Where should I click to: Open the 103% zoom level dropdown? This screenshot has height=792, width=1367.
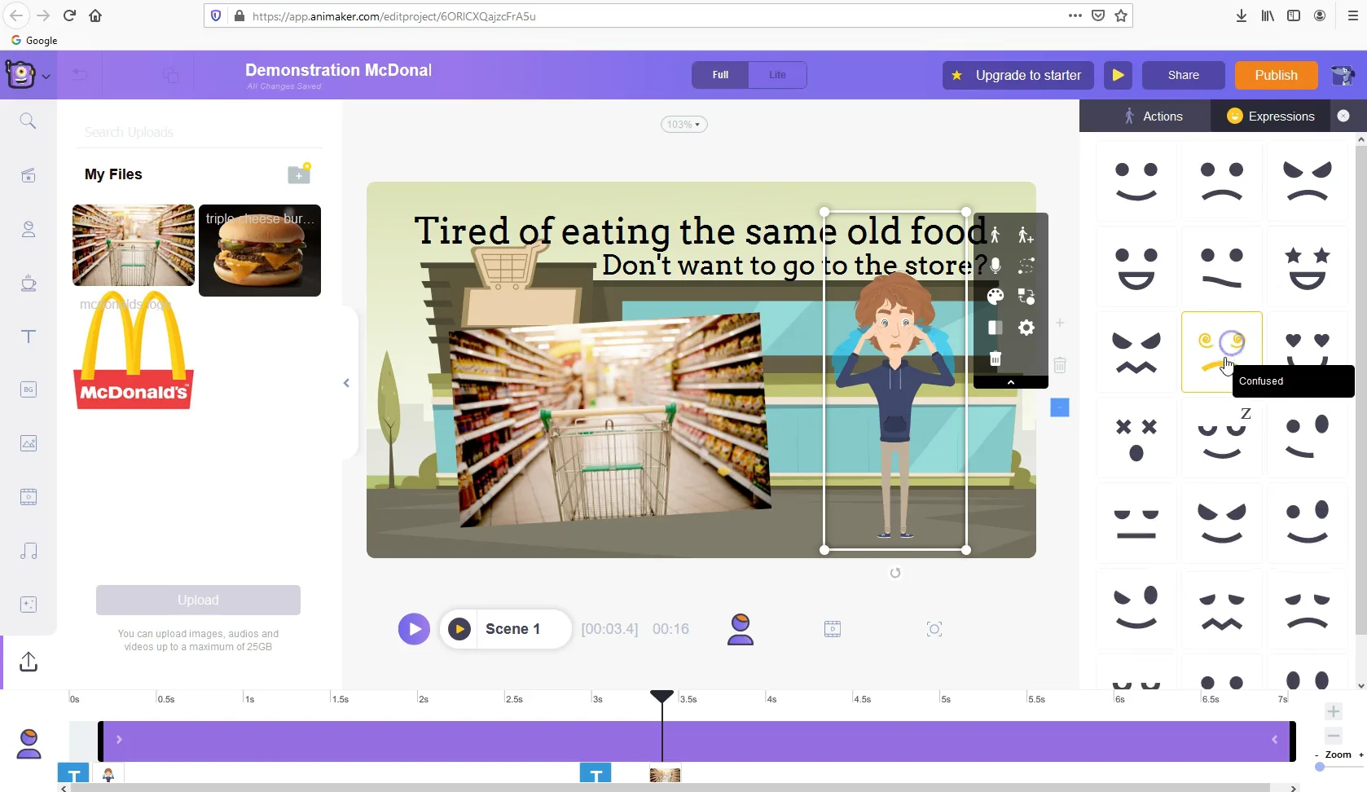click(683, 124)
